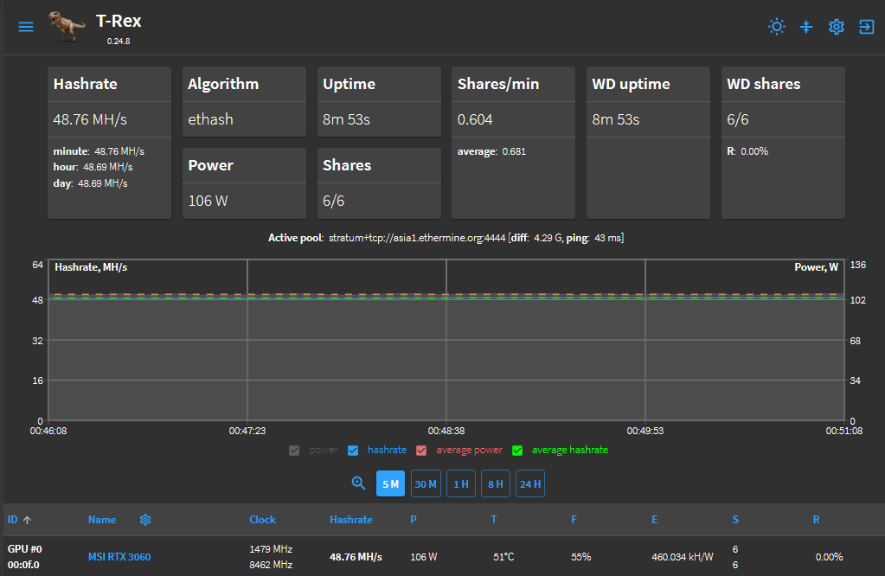Sort table by F fan column
Image resolution: width=885 pixels, height=576 pixels.
(x=574, y=520)
